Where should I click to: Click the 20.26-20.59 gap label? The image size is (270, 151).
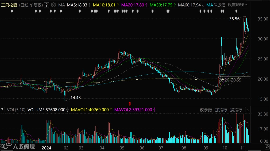tap(230, 80)
